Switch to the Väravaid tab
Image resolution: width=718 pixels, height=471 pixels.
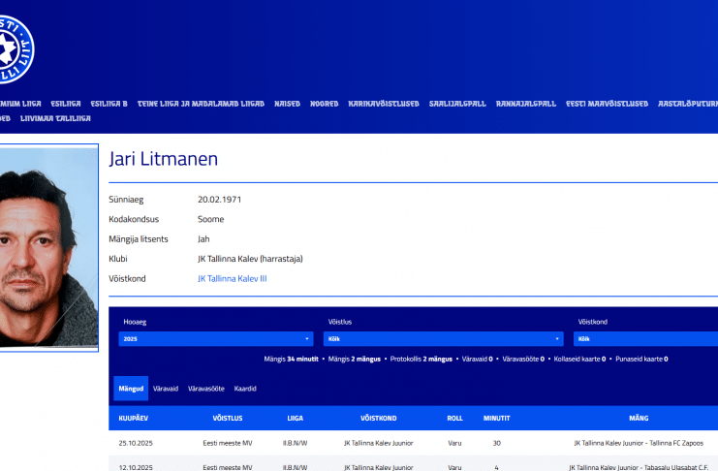[x=165, y=389]
